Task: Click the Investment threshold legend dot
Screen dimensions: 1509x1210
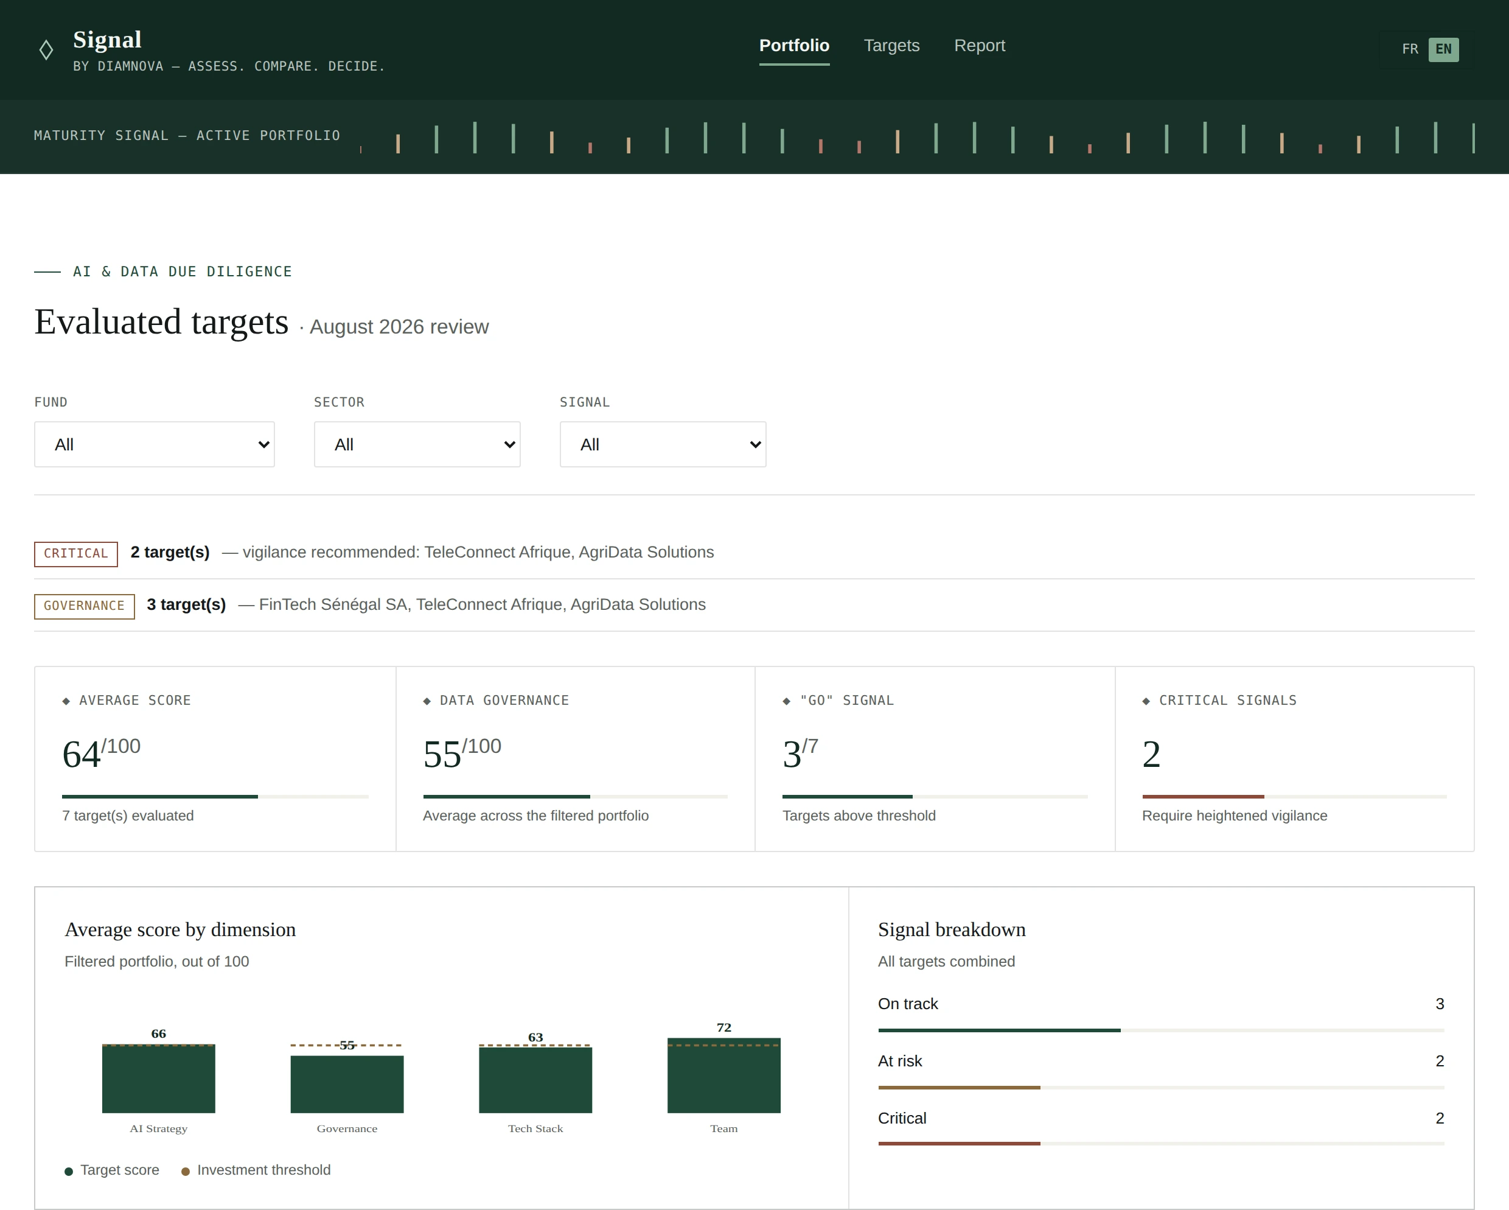Action: point(186,1171)
